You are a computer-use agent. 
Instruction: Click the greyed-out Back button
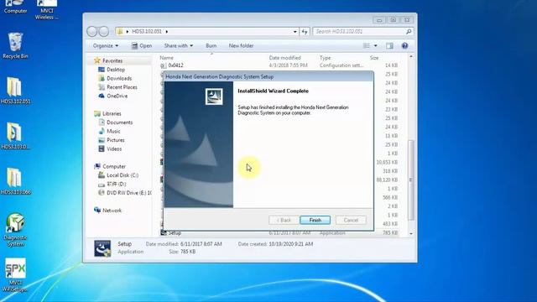(x=284, y=220)
